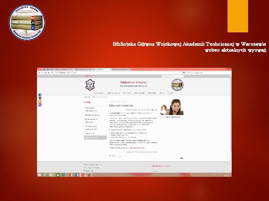Viewport: 269px width, 201px height.
Task: Click in the browser search field
Action: [208, 73]
